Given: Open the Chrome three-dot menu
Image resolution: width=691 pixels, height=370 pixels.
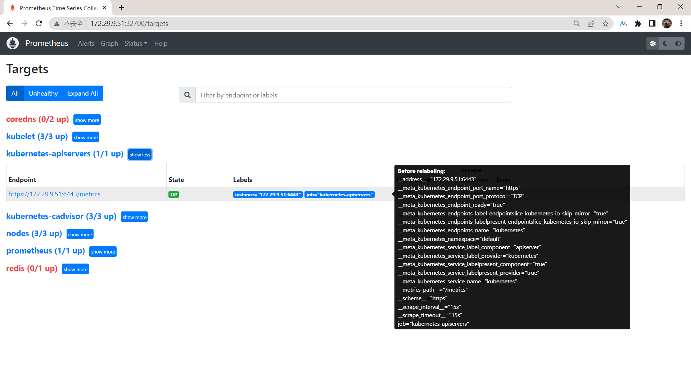Looking at the screenshot, I should (x=681, y=23).
